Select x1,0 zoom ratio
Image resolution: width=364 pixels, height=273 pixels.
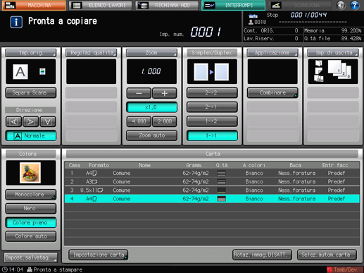tap(151, 107)
